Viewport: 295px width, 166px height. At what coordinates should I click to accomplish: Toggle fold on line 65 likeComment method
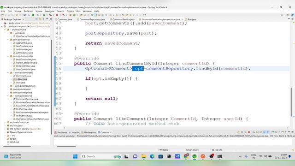pos(62,114)
